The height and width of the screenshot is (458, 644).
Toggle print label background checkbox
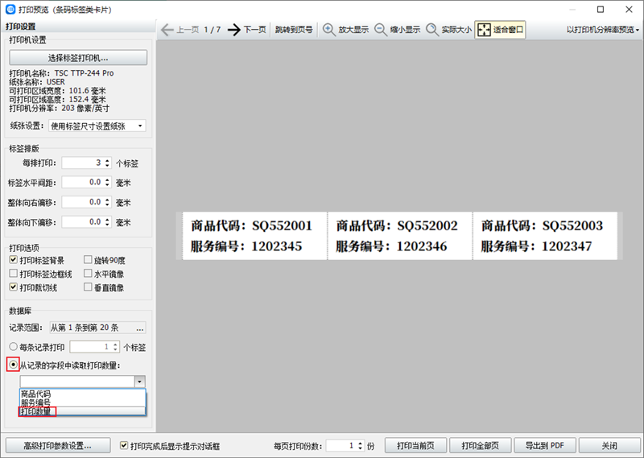[13, 261]
